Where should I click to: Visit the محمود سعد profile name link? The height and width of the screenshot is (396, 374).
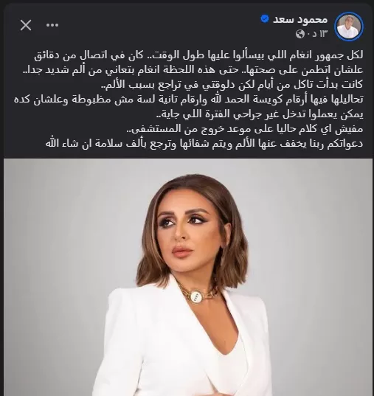pyautogui.click(x=300, y=19)
